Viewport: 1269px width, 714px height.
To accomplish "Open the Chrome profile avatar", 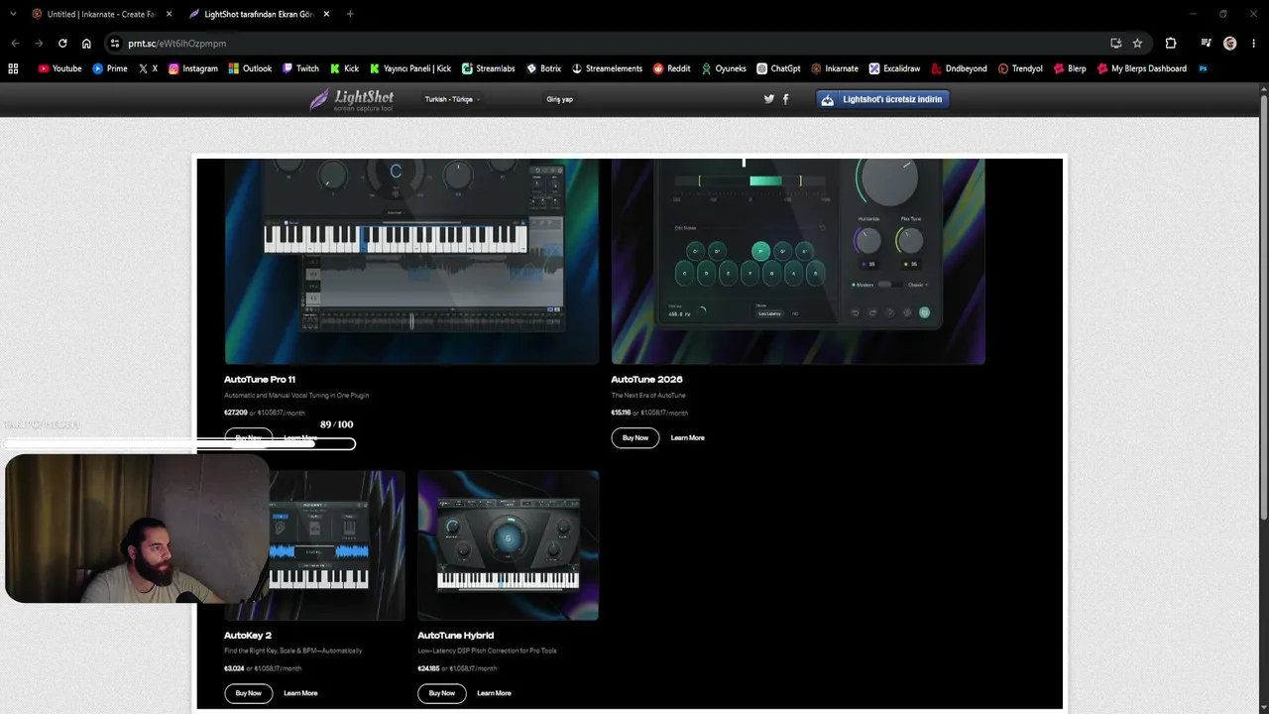I will pyautogui.click(x=1230, y=44).
